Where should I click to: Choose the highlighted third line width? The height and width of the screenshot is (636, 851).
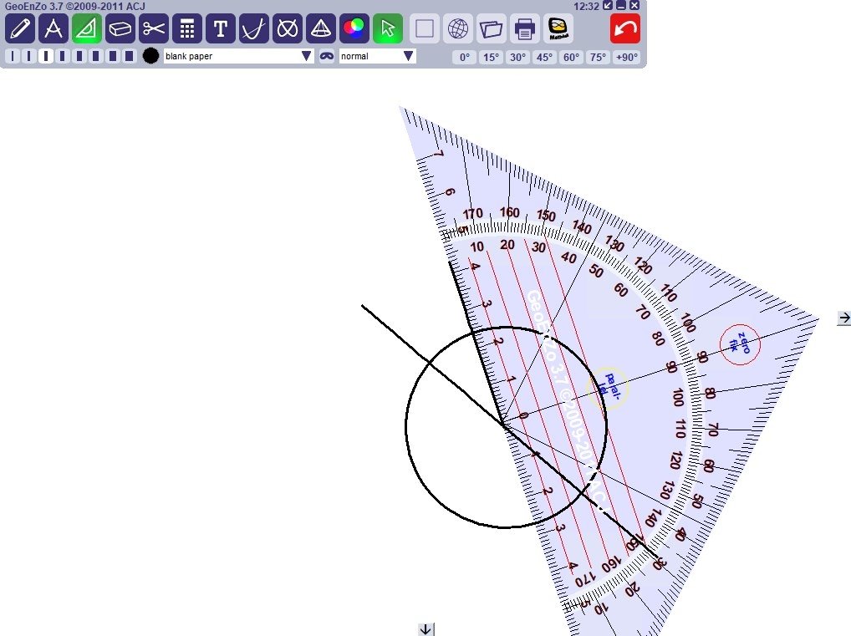pos(46,56)
